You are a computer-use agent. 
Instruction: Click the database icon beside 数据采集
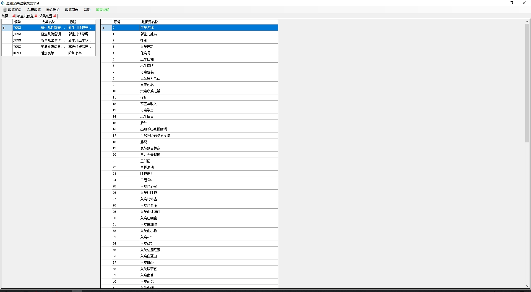(x=5, y=10)
